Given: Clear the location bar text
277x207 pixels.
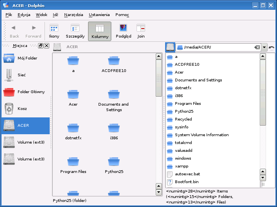Looking at the screenshot, I should tap(257, 47).
